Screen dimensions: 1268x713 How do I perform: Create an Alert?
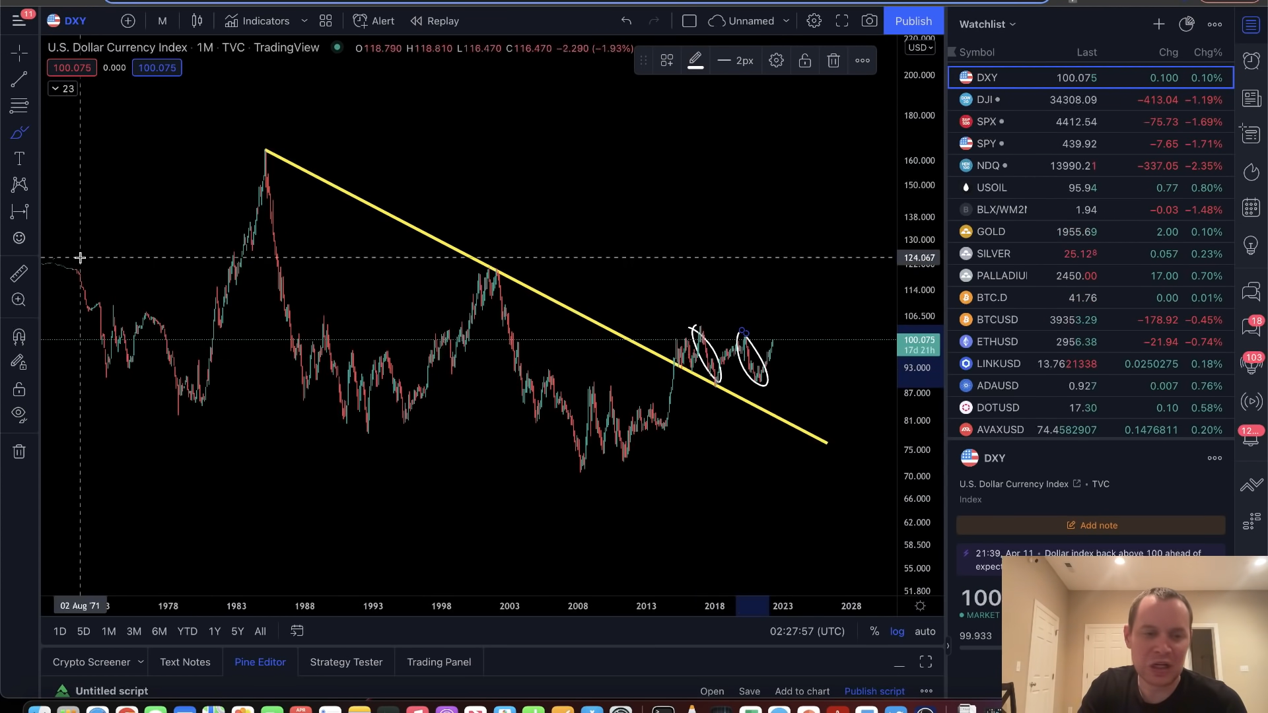pos(374,21)
